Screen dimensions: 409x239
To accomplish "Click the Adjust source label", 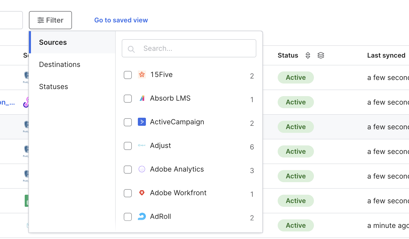I will tap(160, 146).
